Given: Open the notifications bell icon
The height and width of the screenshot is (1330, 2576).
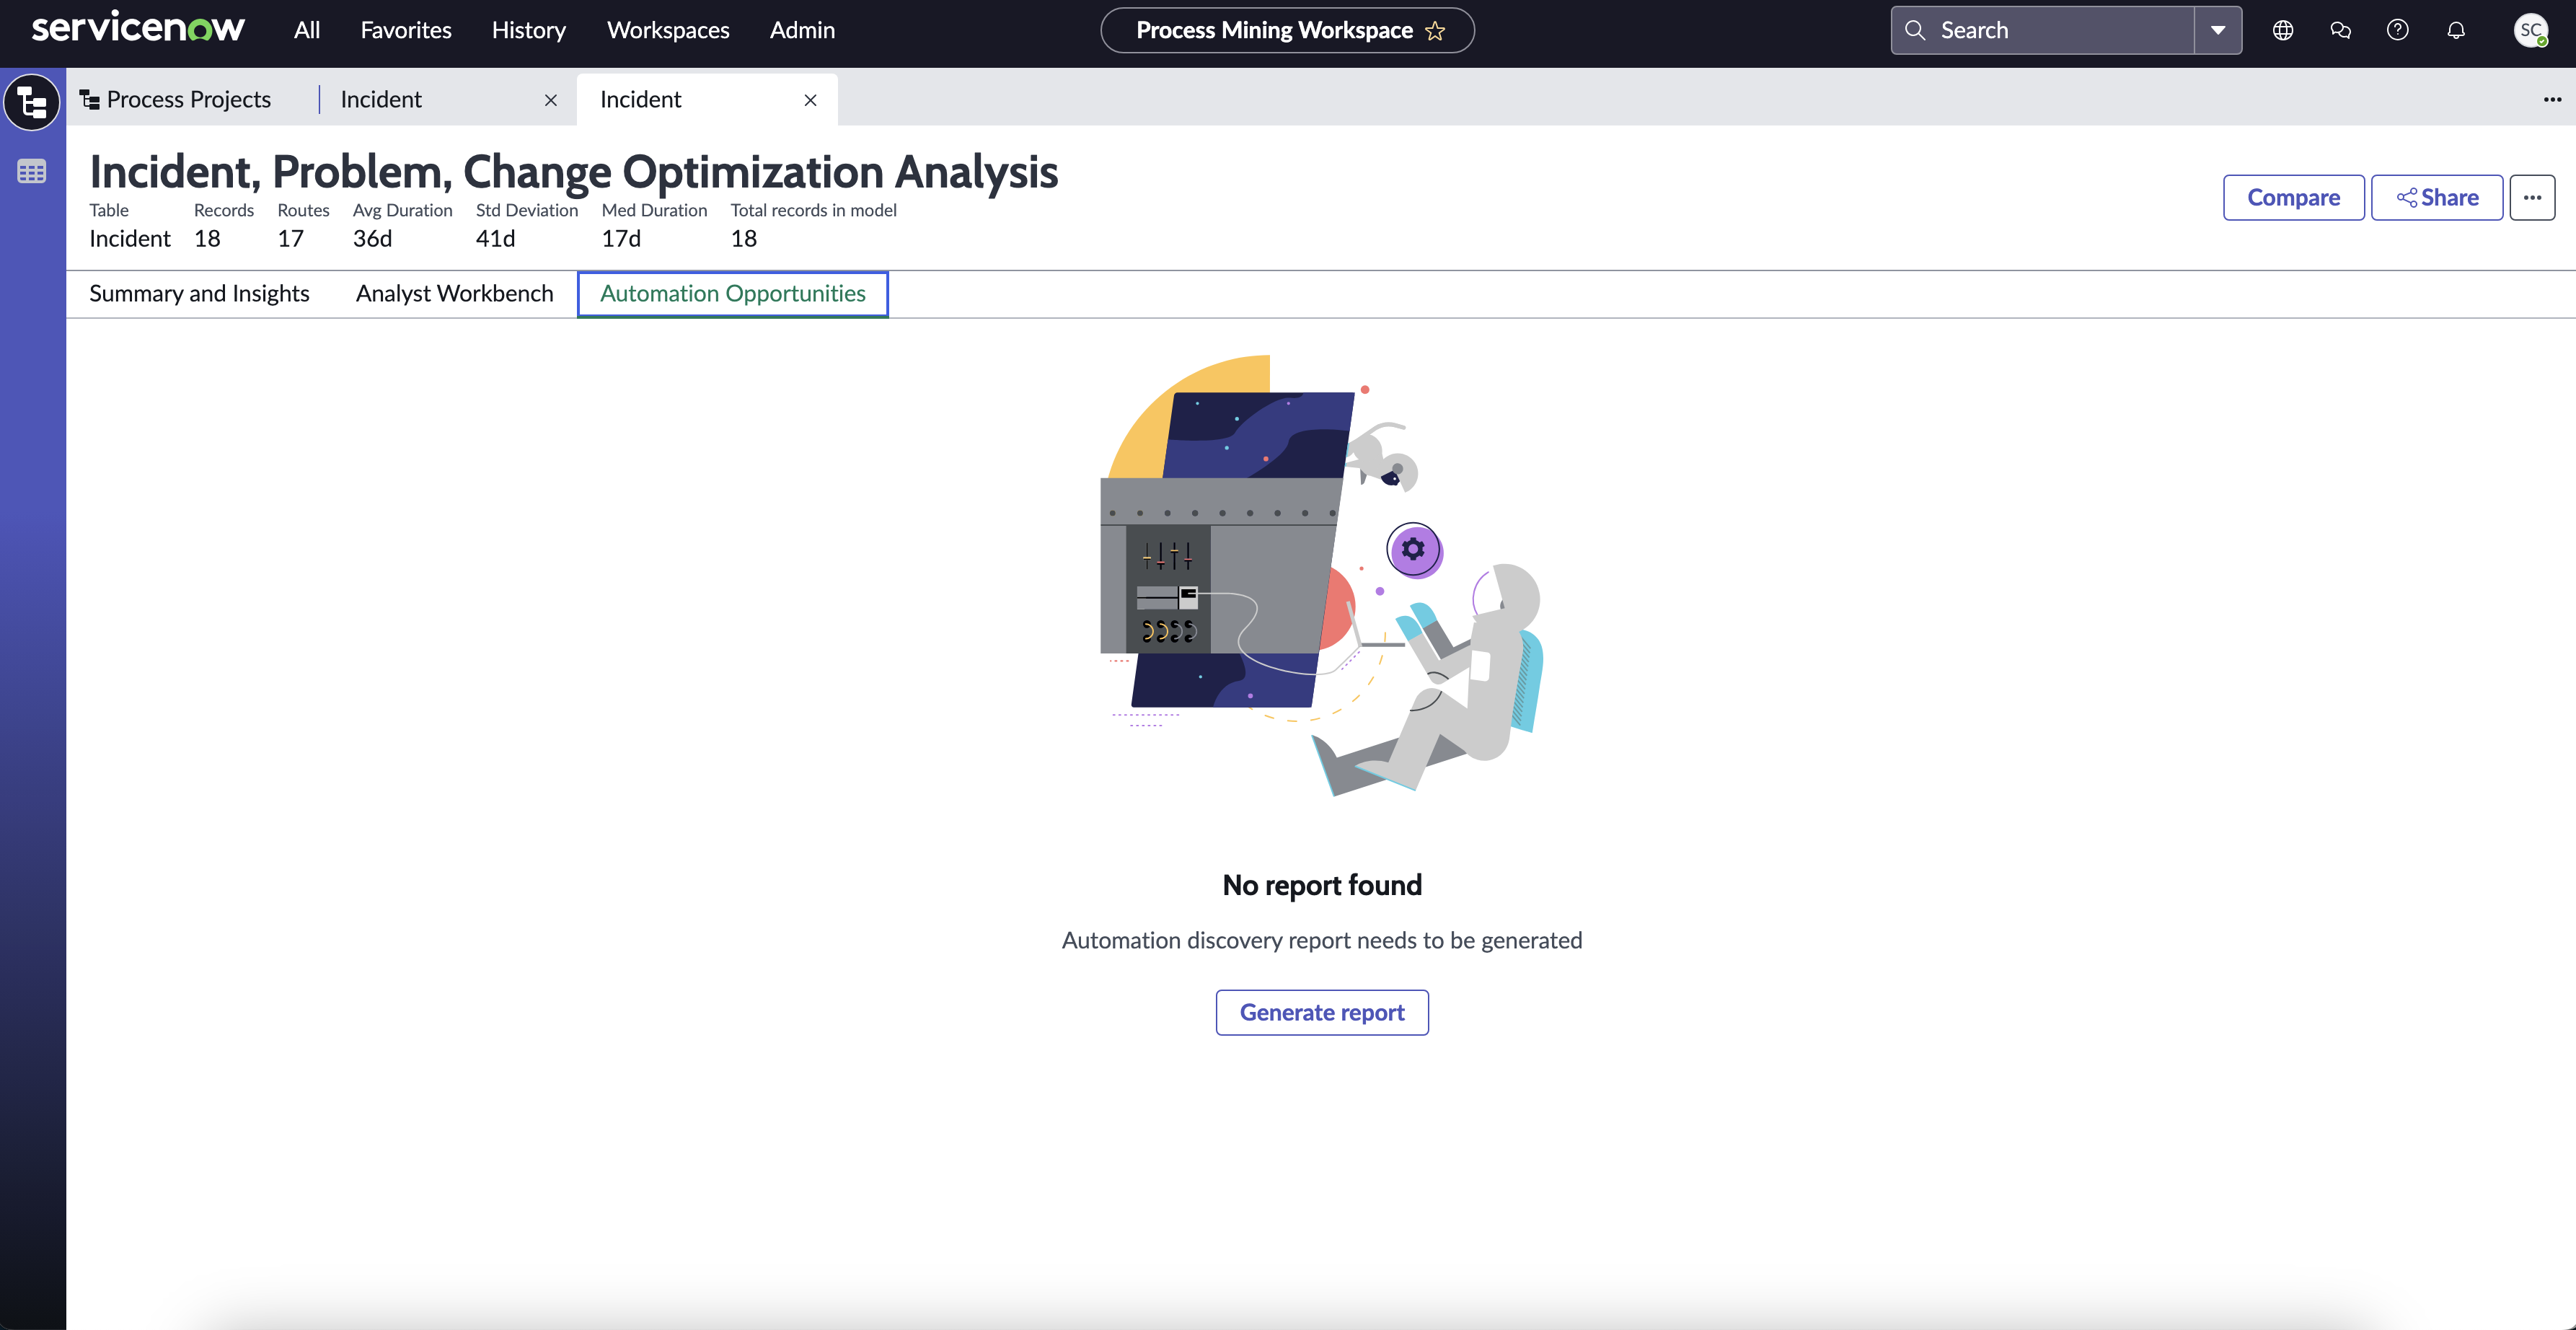Looking at the screenshot, I should tap(2456, 30).
